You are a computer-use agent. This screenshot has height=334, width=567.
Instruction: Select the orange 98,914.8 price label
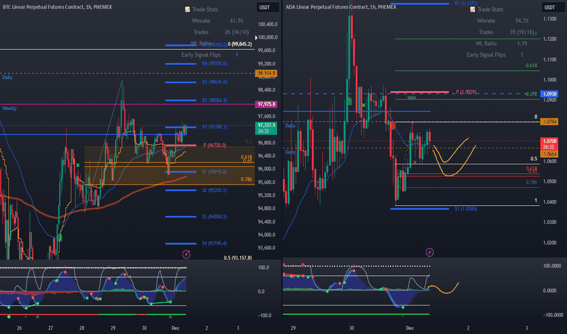(266, 73)
